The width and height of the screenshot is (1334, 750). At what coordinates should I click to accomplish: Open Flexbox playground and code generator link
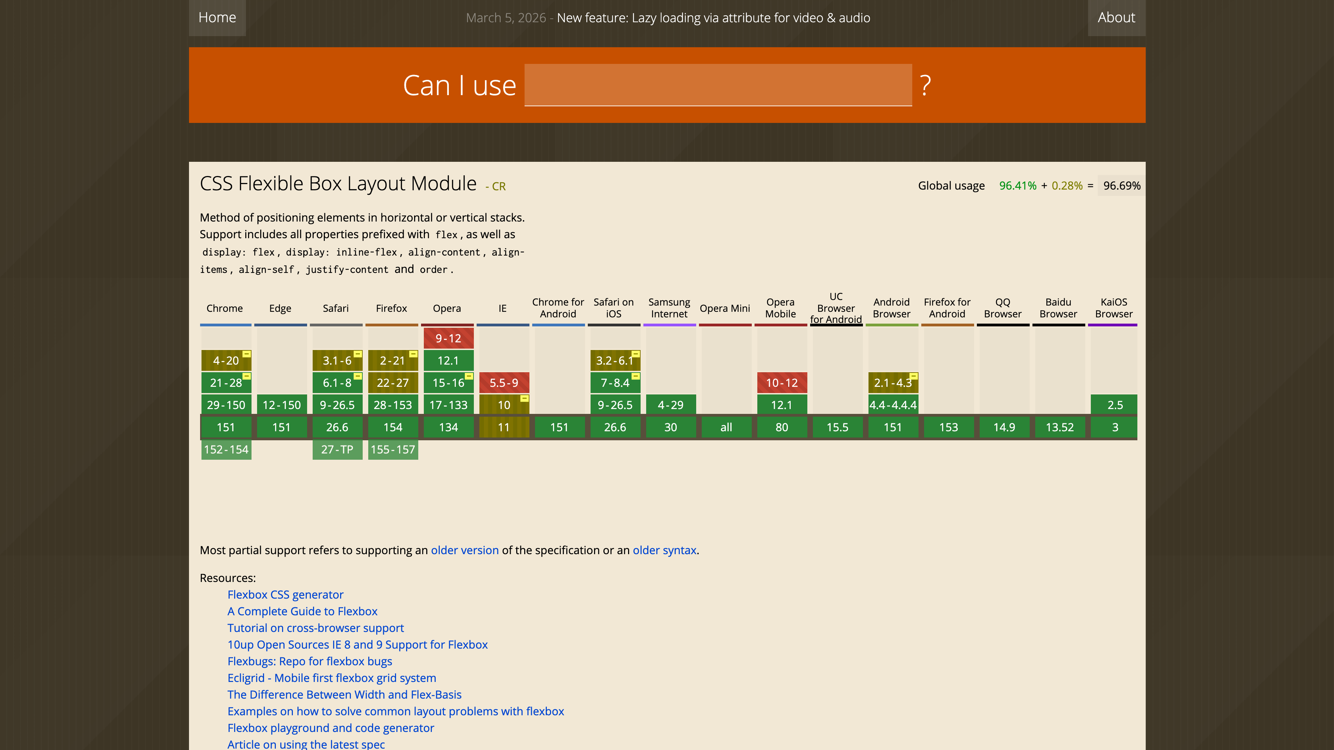pyautogui.click(x=330, y=728)
